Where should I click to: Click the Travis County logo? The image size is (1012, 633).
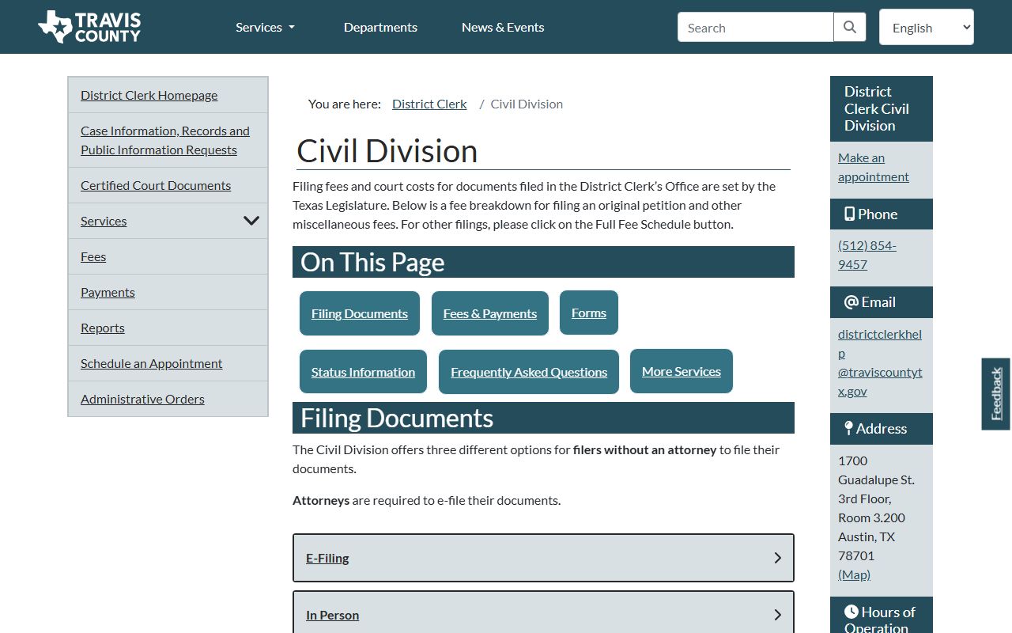89,27
